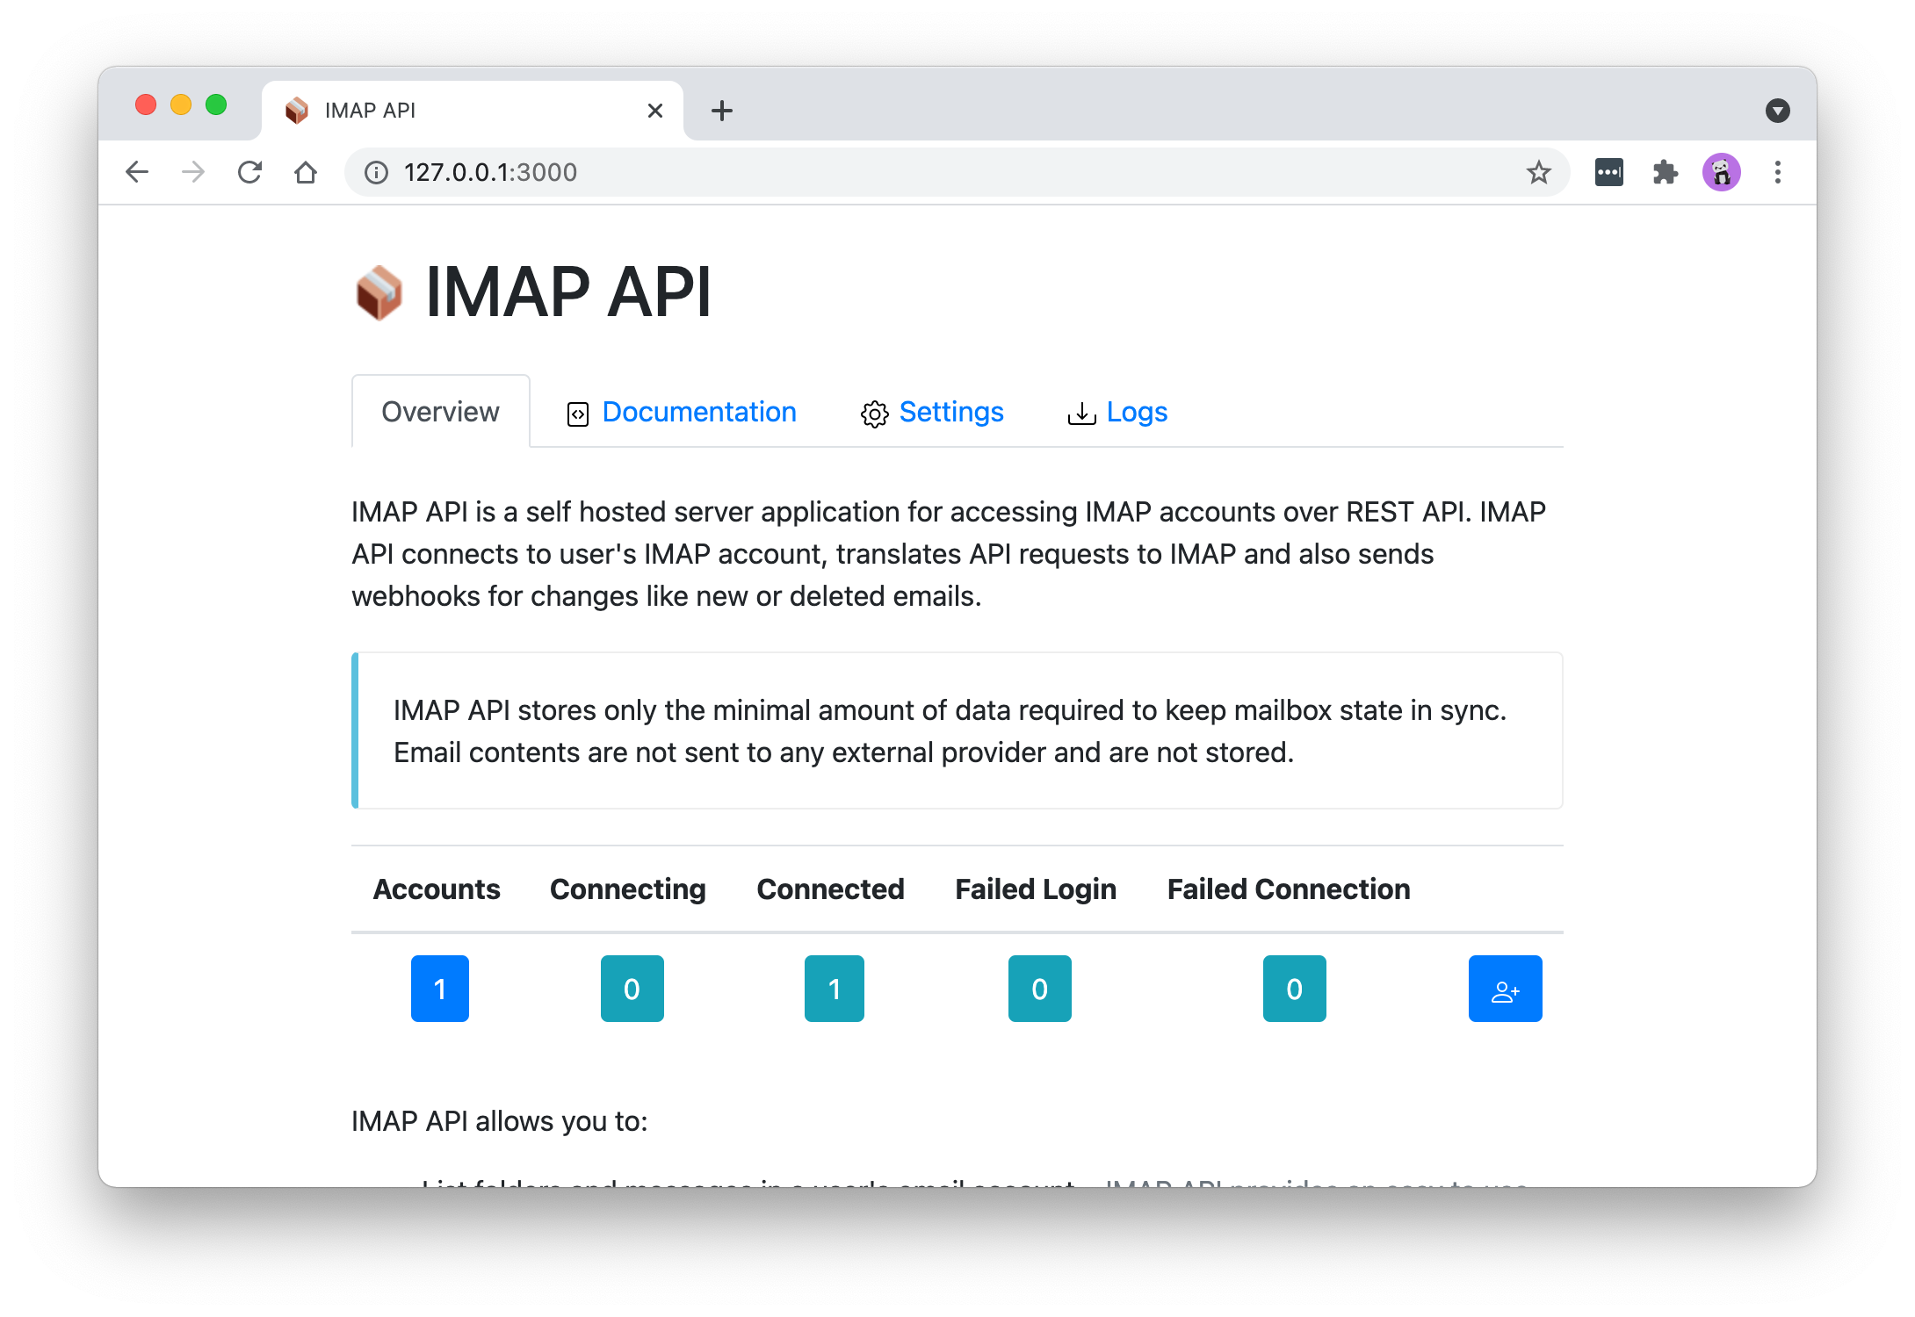Open the chevron dropdown at the window top-right

point(1778,110)
